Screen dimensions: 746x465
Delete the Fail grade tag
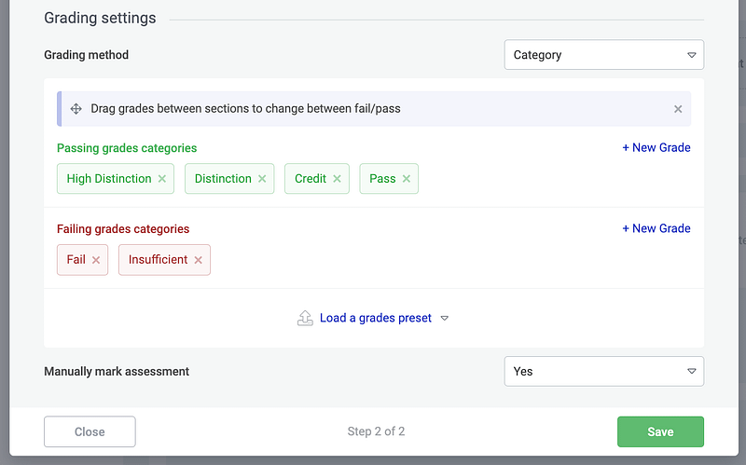96,260
